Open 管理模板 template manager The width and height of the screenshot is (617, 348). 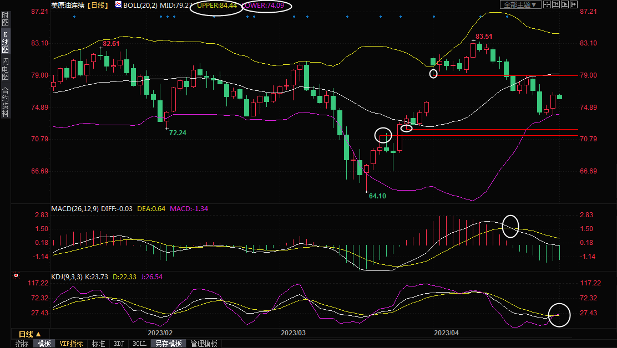[x=204, y=344]
